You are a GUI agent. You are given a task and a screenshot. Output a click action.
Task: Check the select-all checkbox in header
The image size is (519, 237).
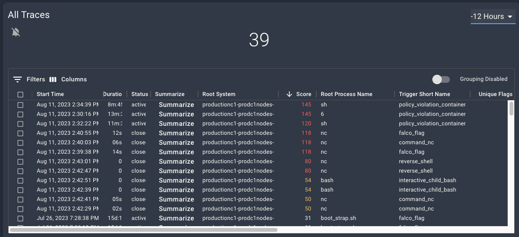[20, 95]
